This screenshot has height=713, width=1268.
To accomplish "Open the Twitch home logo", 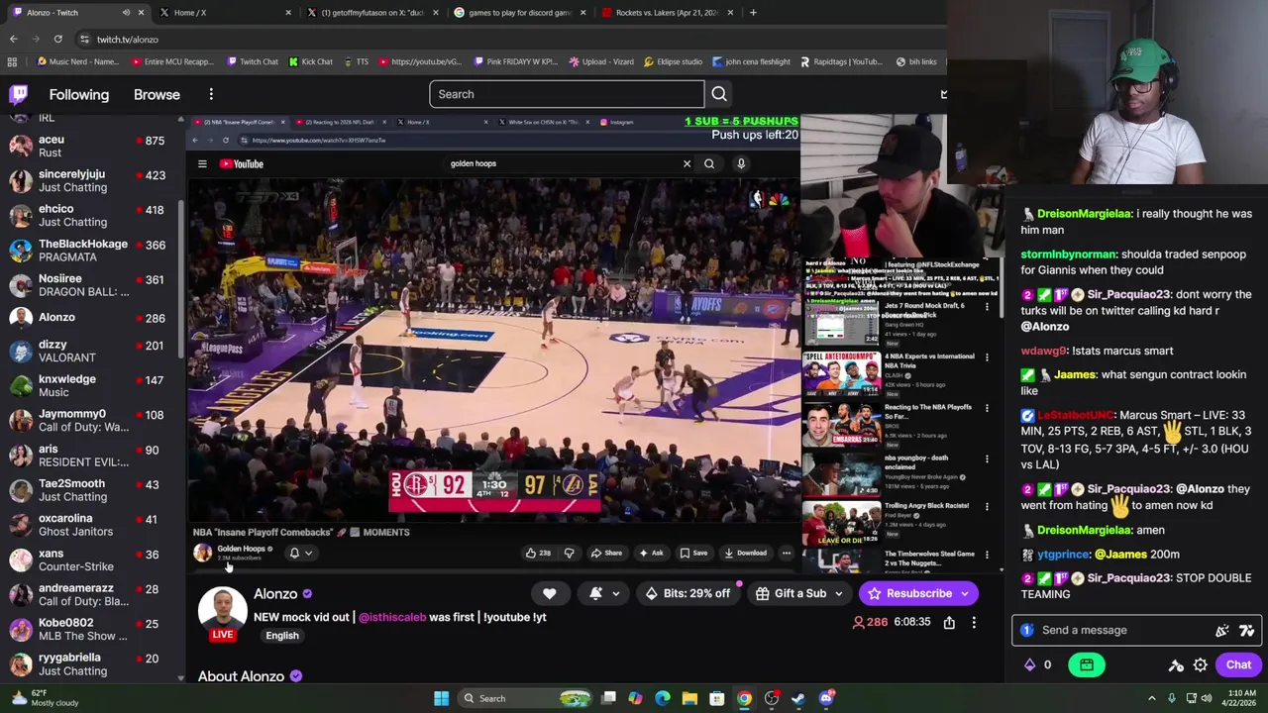I will coord(19,94).
